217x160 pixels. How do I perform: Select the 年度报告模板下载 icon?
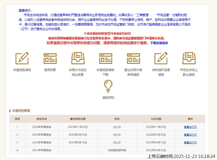(106, 58)
